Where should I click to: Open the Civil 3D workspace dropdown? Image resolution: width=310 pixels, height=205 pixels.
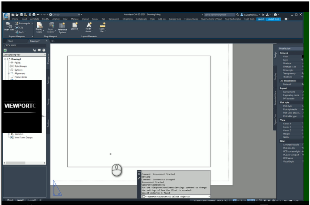pyautogui.click(x=64, y=14)
